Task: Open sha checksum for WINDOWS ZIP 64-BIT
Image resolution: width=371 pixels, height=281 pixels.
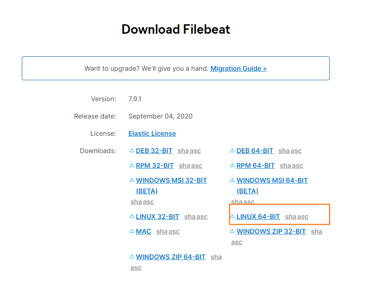Action: tap(216, 257)
